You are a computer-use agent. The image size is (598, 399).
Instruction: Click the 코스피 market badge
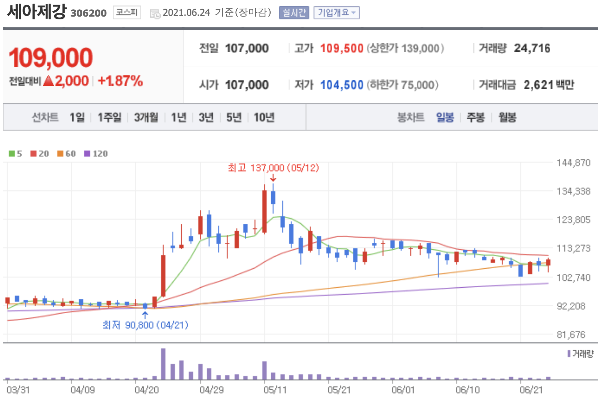click(127, 13)
